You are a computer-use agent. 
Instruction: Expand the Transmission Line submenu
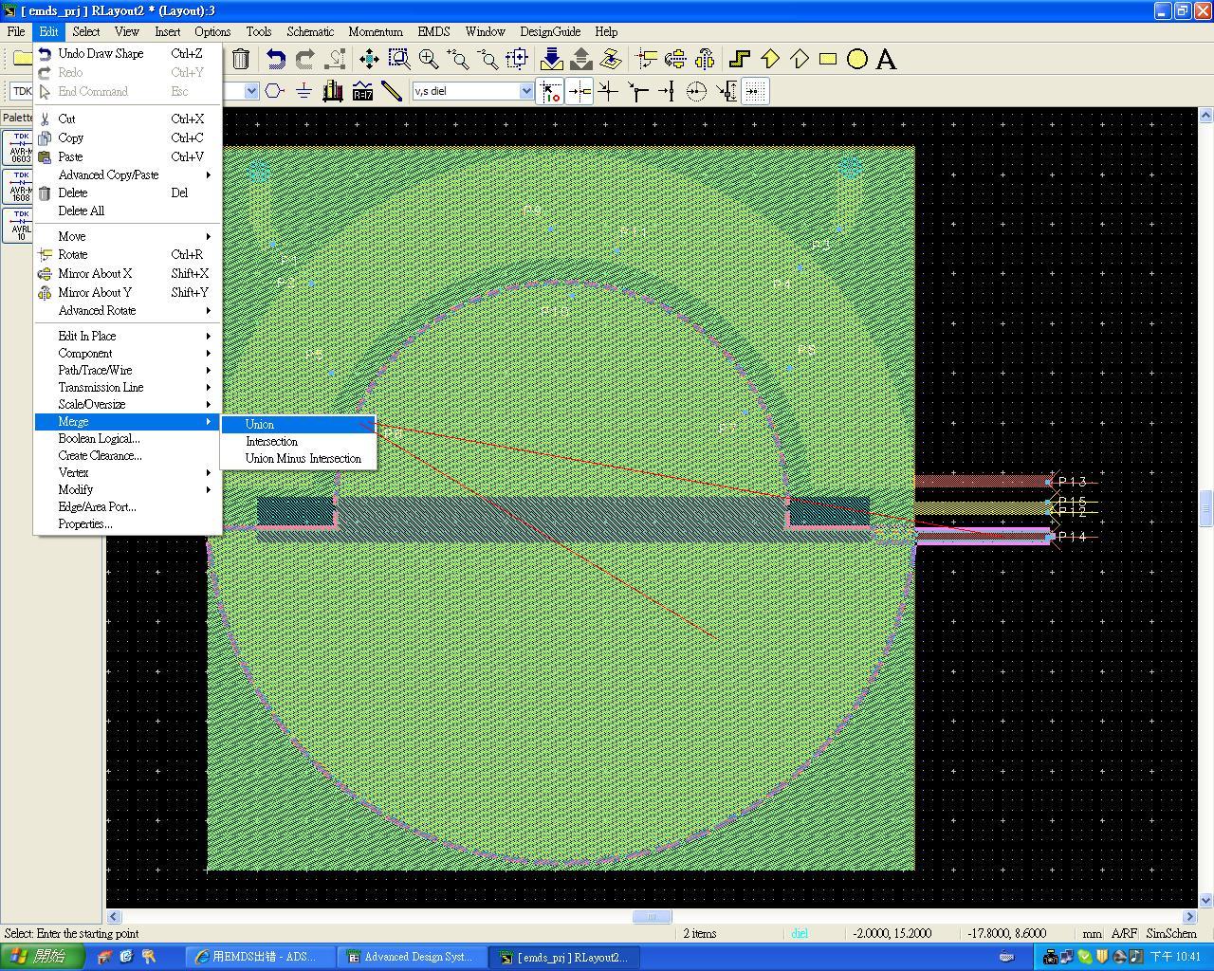tap(128, 387)
